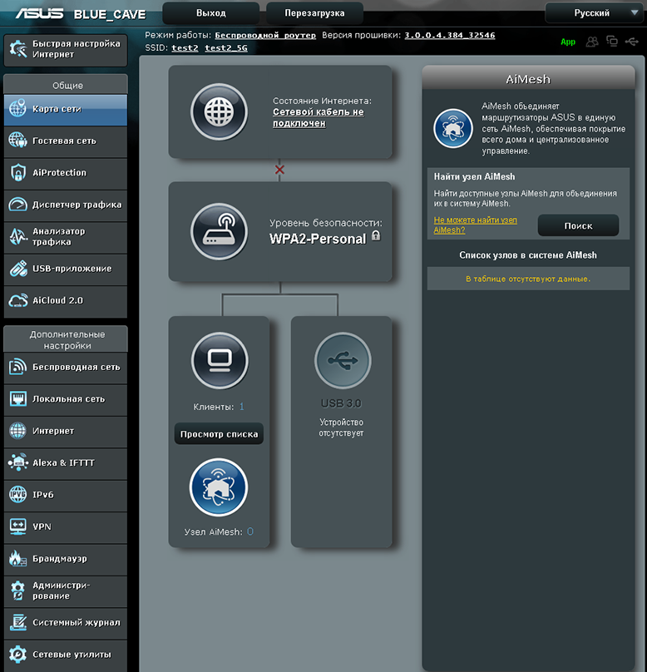Viewport: 647px width, 672px height.
Task: Open Брандмауэр firewall settings
Action: pos(66,559)
